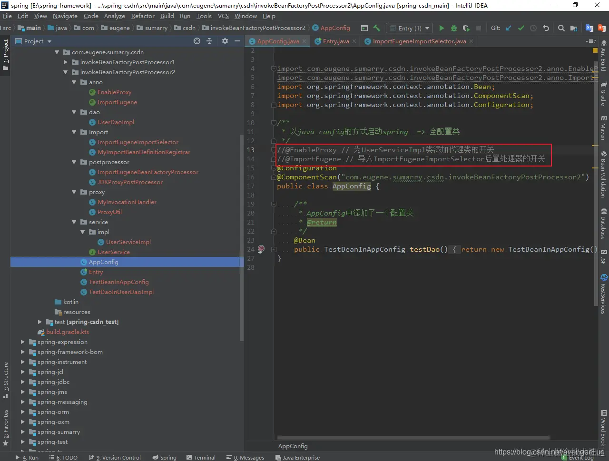The image size is (609, 461).
Task: Open the Entry (1) run configuration dropdown
Action: 410,28
